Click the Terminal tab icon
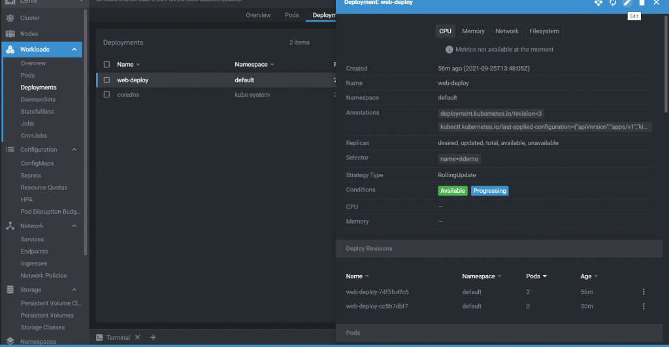Viewport: 669px width, 347px height. (99, 337)
